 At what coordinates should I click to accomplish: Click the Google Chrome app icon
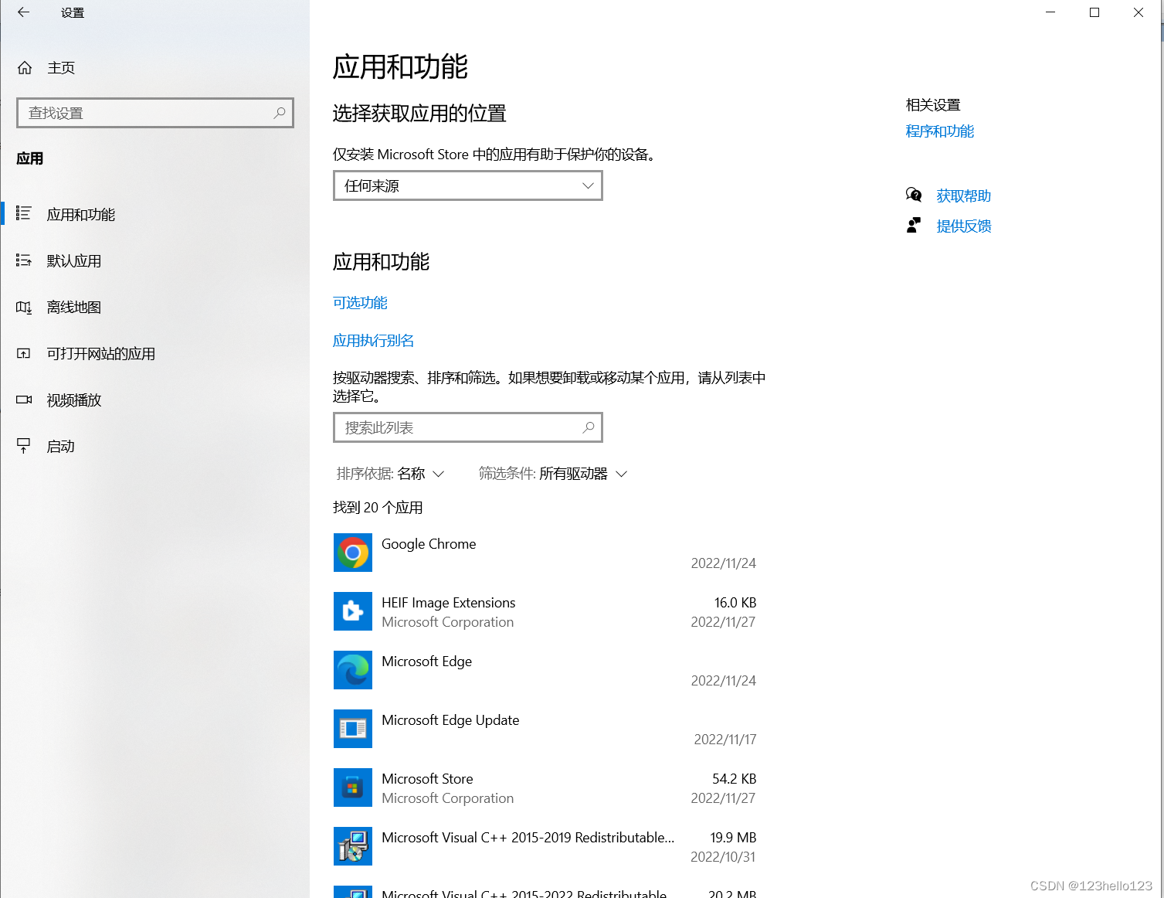[353, 553]
